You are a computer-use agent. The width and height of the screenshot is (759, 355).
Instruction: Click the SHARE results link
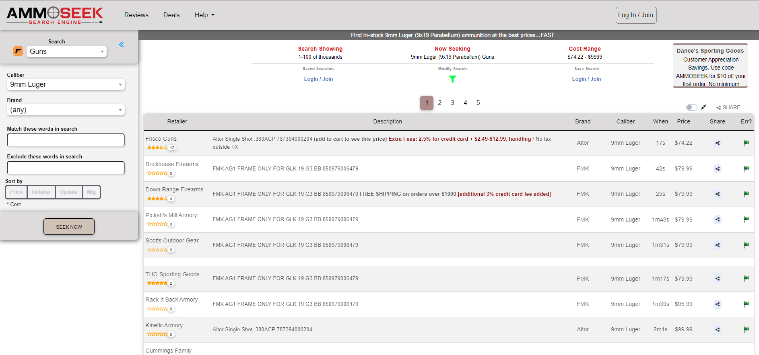(x=728, y=107)
